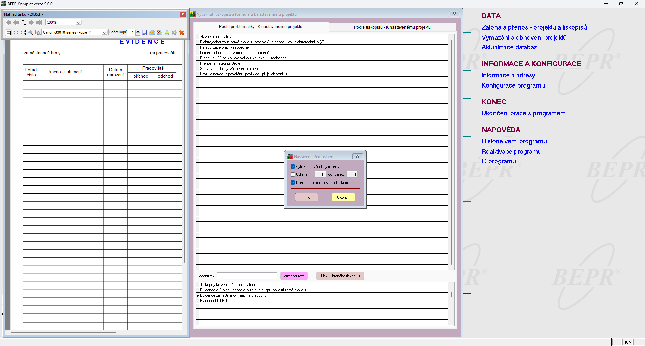Select row Přenosné hasící přístroje
The image size is (645, 346).
pyautogui.click(x=324, y=63)
